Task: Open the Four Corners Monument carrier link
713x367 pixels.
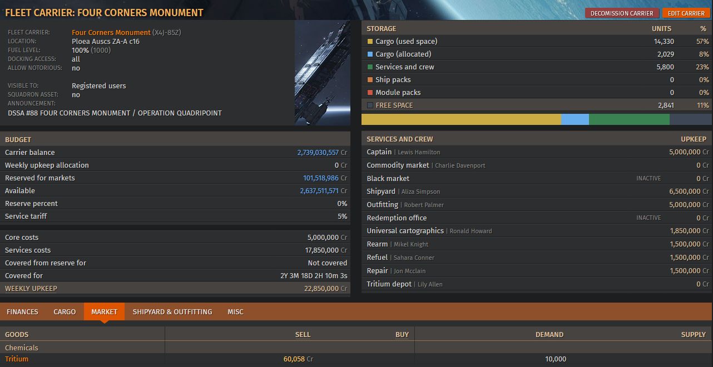Action: [111, 32]
